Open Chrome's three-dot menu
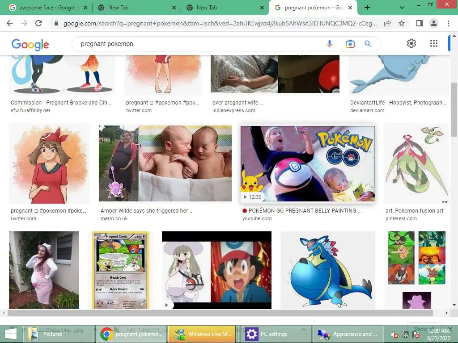458x343 pixels. point(448,23)
